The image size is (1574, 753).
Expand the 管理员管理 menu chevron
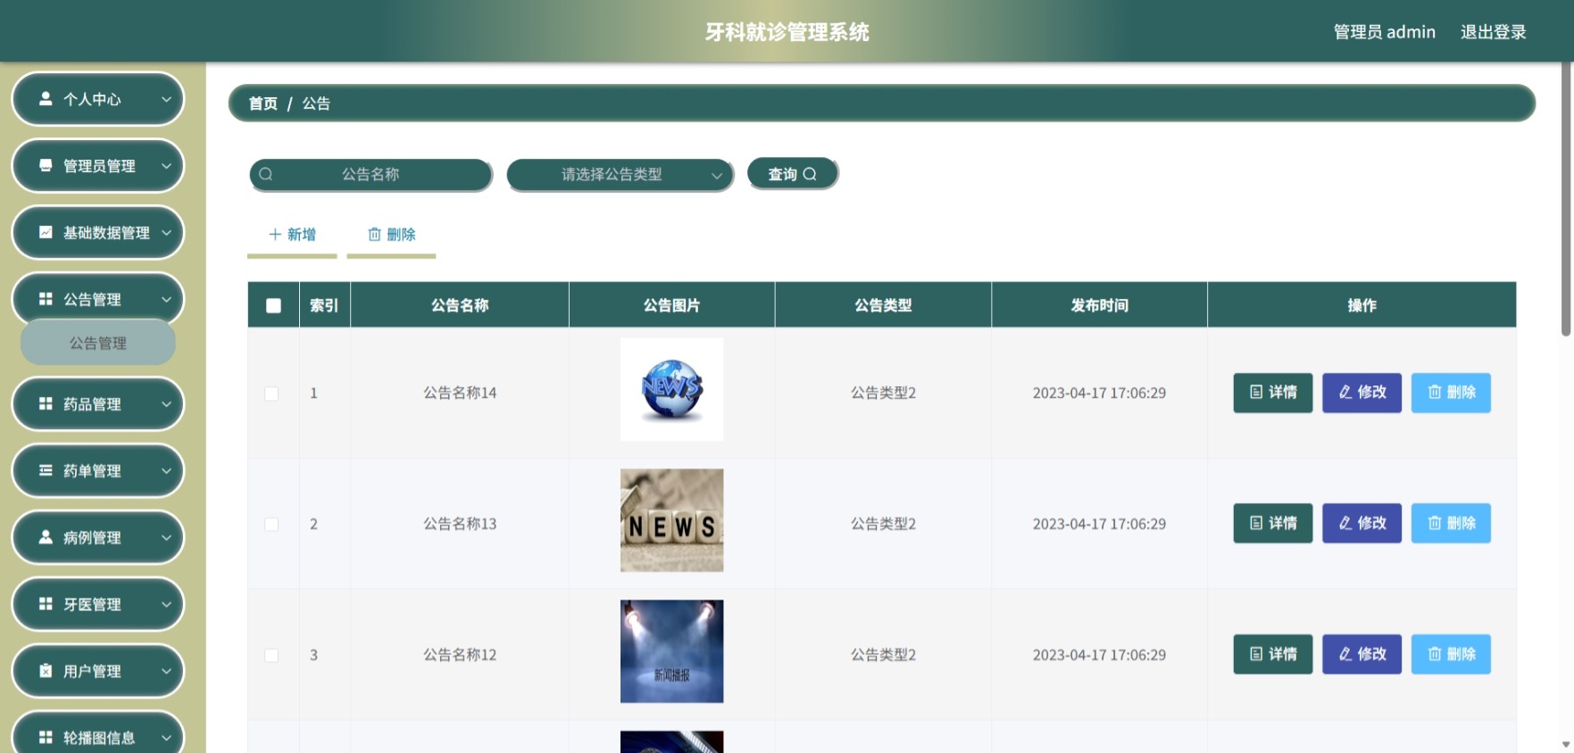(166, 166)
